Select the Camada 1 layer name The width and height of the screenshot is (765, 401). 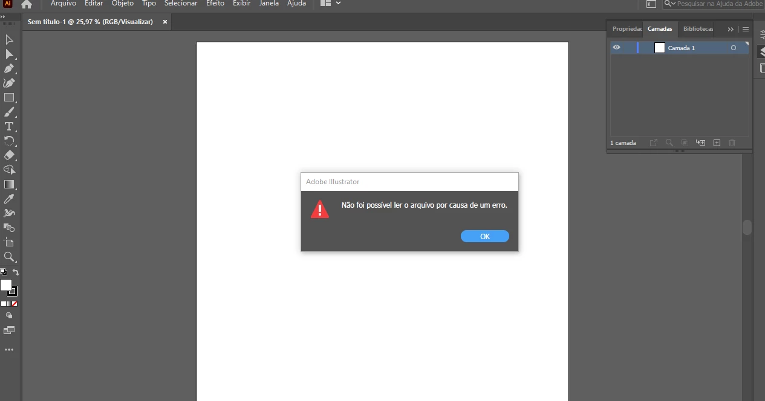682,48
